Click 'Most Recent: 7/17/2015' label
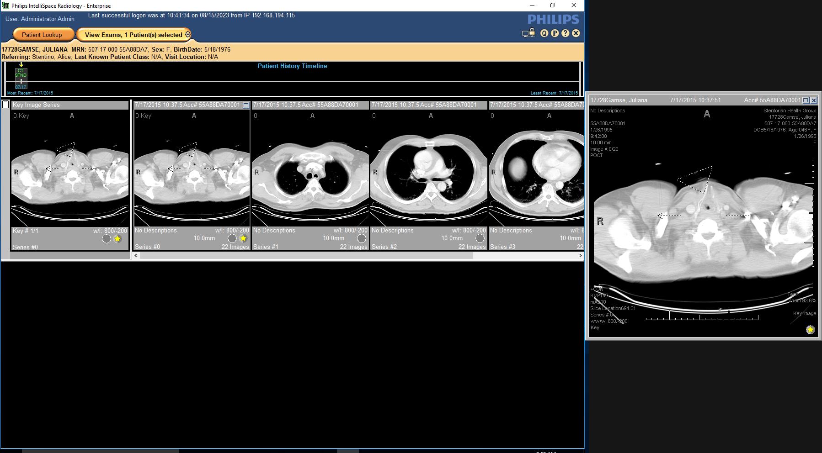Viewport: 822px width, 453px height. point(30,93)
